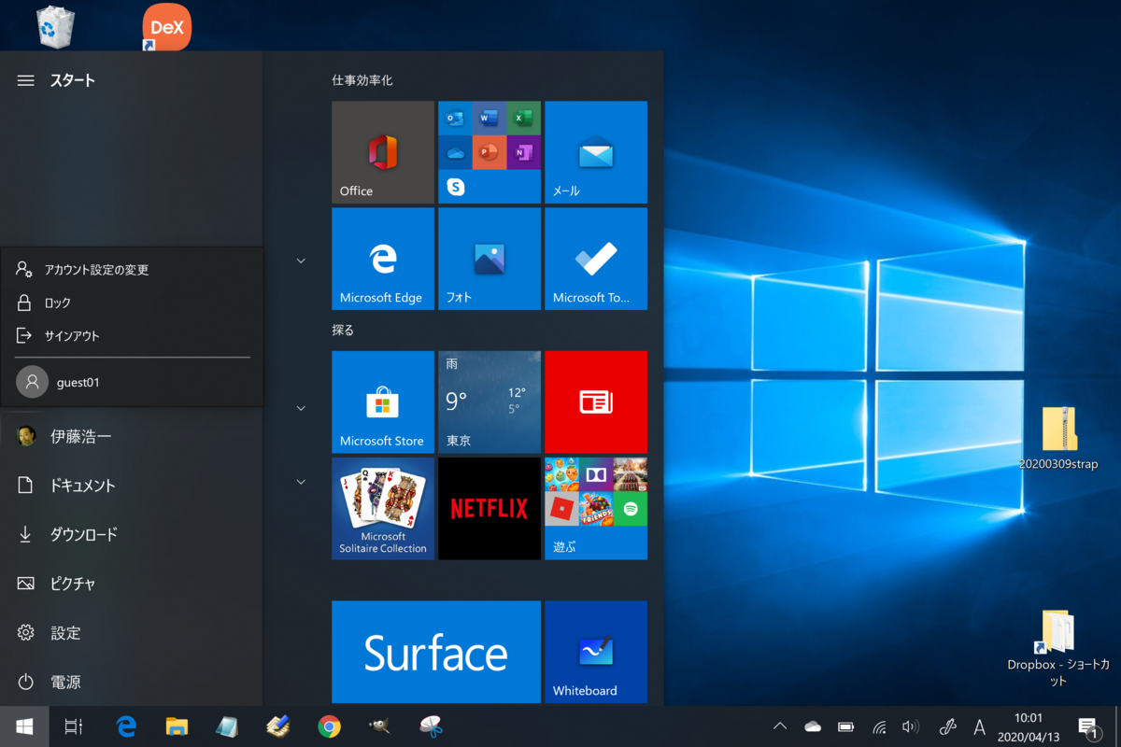Open the Whiteboard tile
1121x747 pixels.
tap(596, 652)
